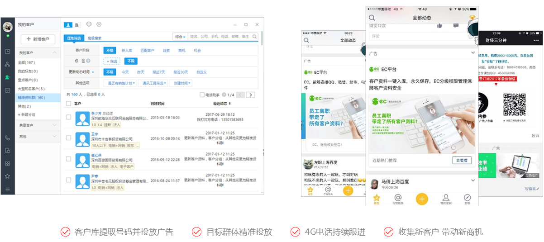This screenshot has width=544, height=242.
Task: Filter updates by 最近7天
Action: (159, 72)
